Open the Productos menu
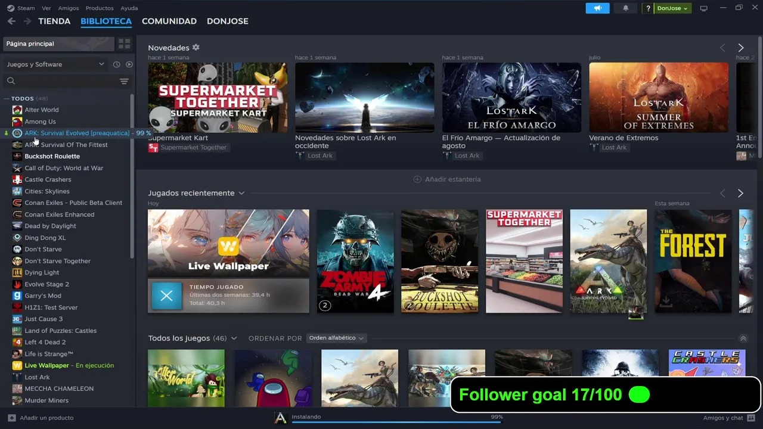Viewport: 763px width, 429px height. click(100, 8)
